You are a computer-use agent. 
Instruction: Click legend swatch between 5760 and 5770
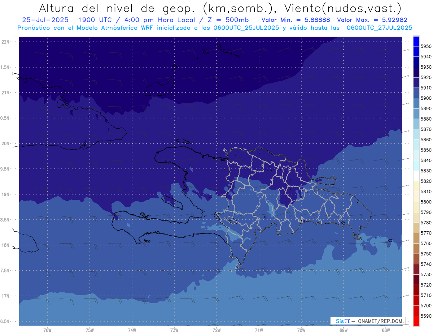[x=416, y=238]
